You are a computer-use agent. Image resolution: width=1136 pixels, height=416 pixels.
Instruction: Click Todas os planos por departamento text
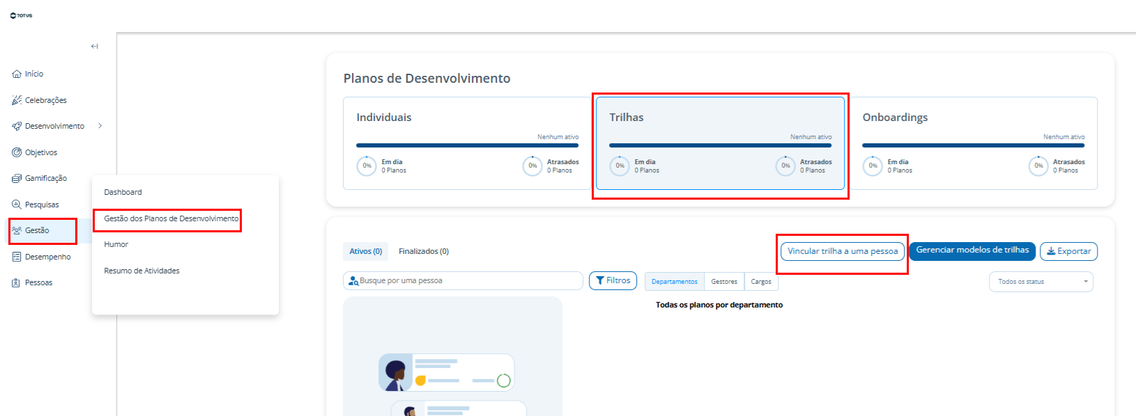pyautogui.click(x=719, y=305)
